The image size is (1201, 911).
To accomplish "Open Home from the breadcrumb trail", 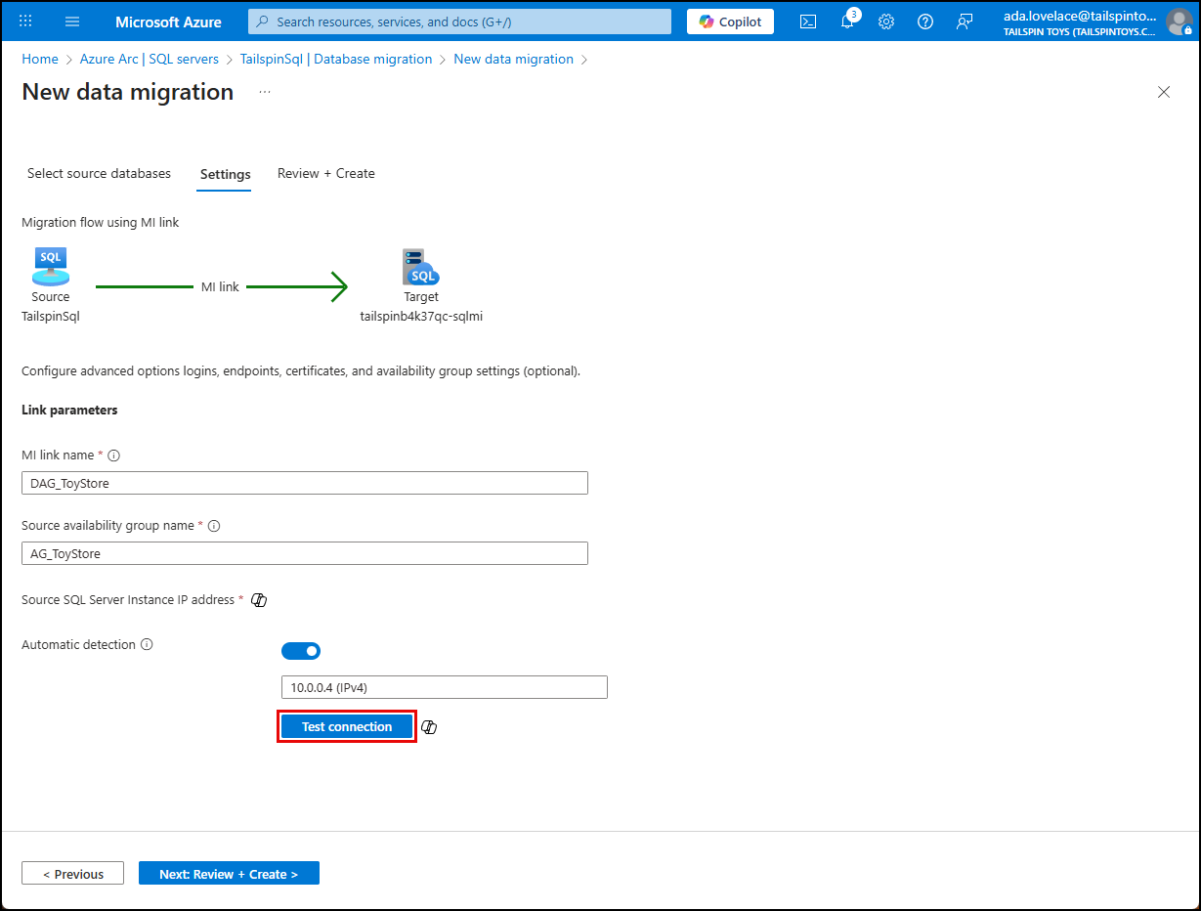I will tap(40, 59).
